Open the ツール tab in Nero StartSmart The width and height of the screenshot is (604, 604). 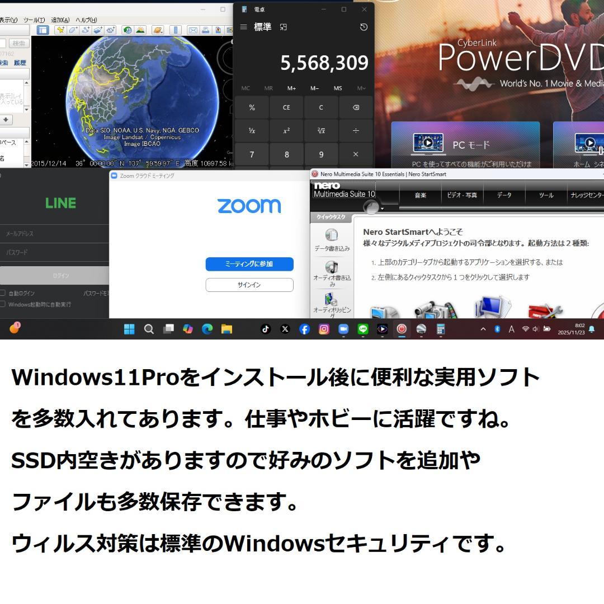pos(546,195)
